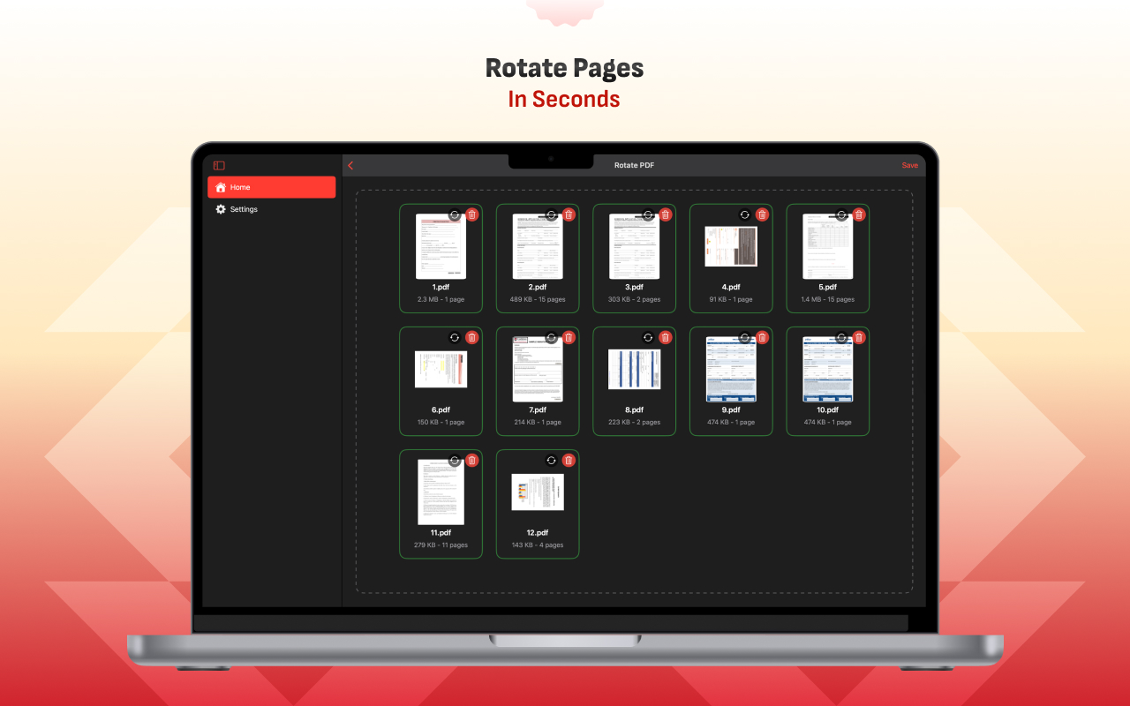Viewport: 1130px width, 706px height.
Task: Delete 5.pdf using the trash icon
Action: 859,214
